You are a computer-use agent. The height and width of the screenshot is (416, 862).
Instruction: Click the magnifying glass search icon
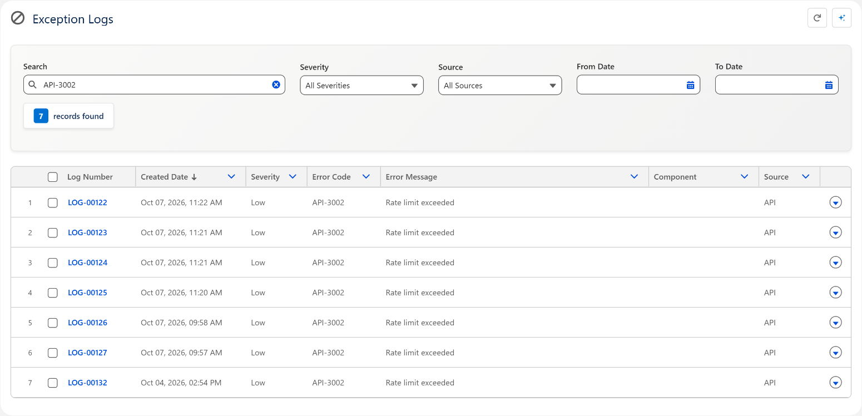pos(33,85)
